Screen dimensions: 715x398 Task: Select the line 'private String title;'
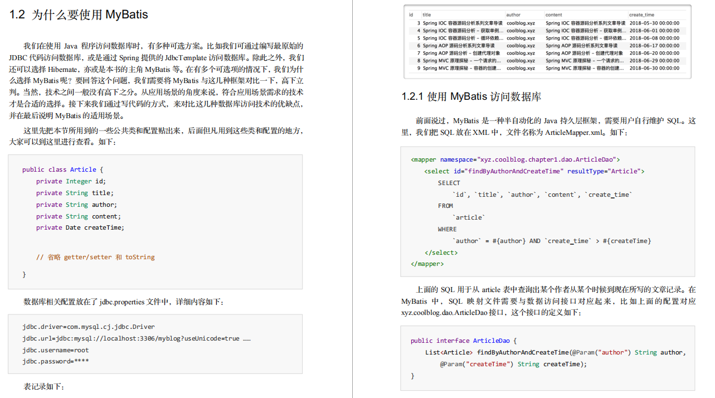point(75,193)
